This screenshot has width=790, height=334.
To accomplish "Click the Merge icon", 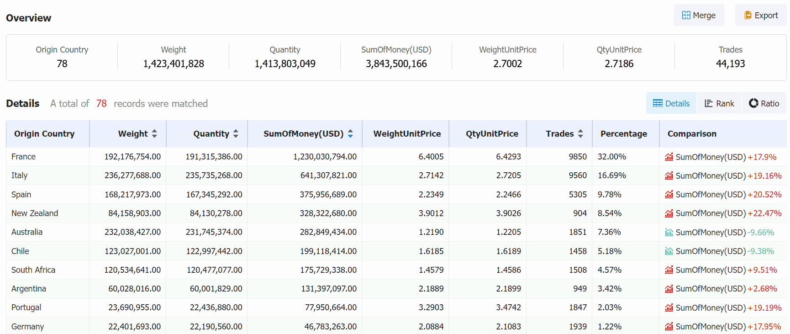I will 686,15.
